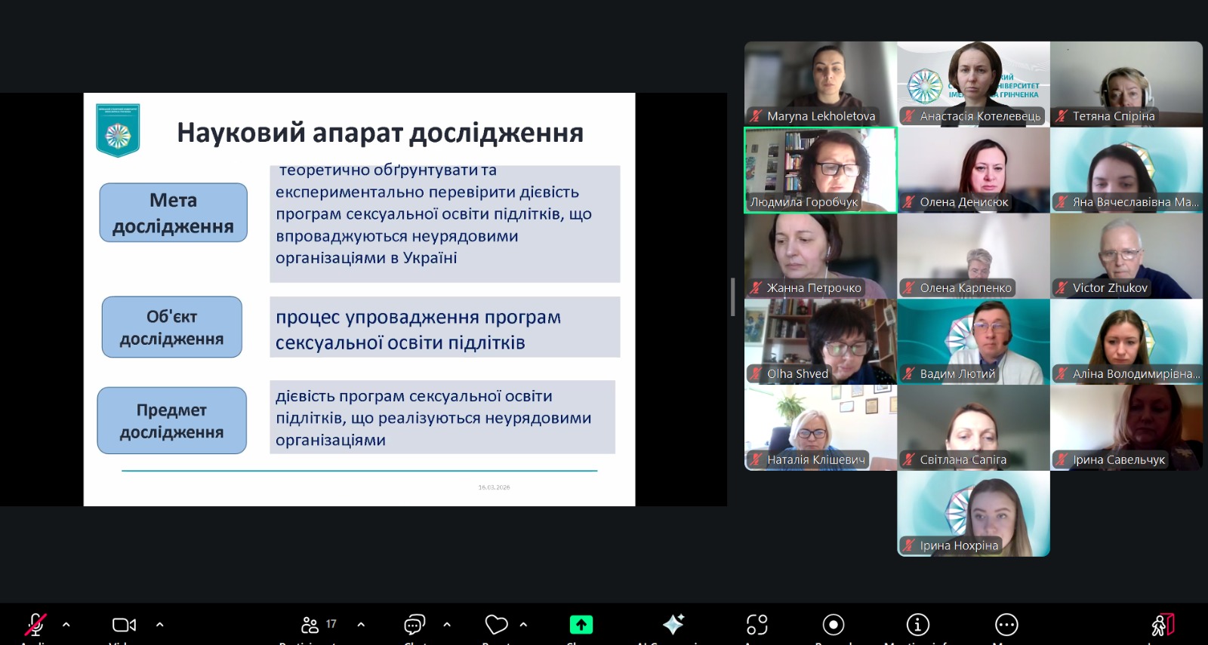1208x645 pixels.
Task: Select Анастасія Котелевець video tile
Action: point(973,84)
